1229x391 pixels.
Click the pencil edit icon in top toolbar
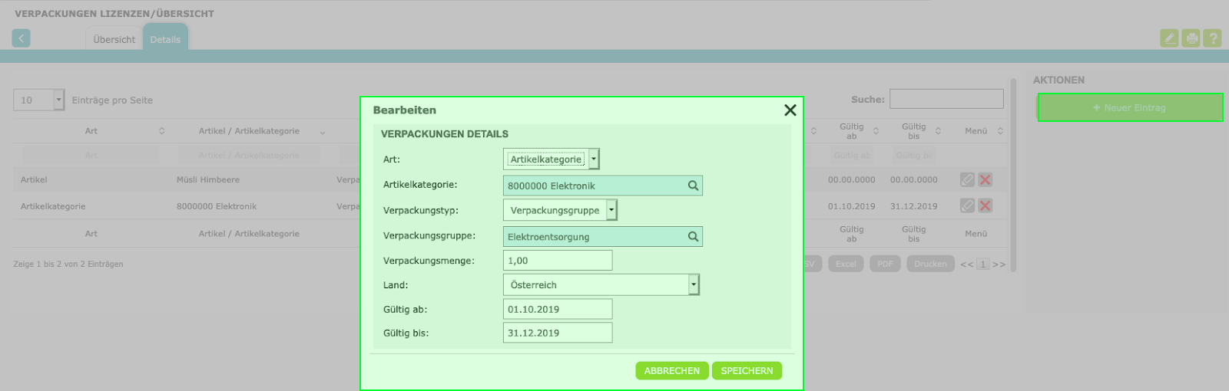[1169, 38]
